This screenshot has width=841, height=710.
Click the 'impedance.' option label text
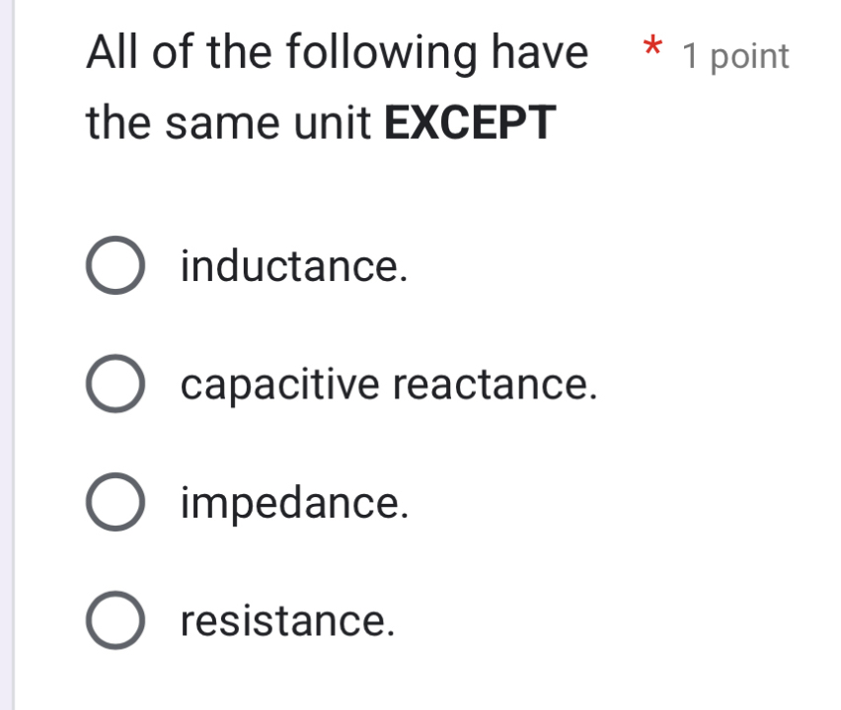click(x=294, y=503)
